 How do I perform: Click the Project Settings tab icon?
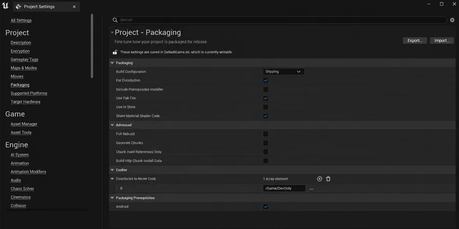click(x=18, y=7)
